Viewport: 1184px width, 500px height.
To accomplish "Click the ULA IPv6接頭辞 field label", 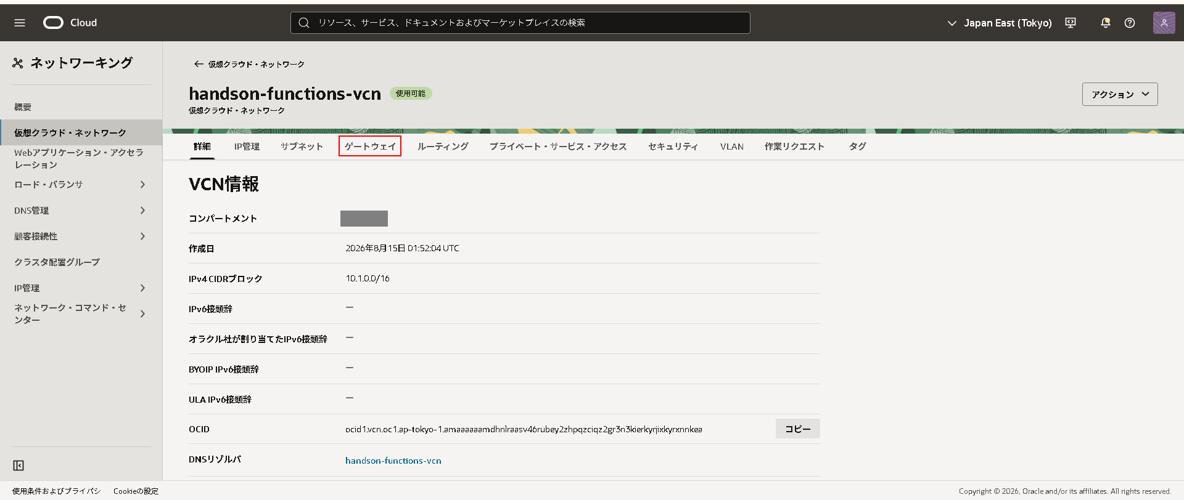I will tap(220, 400).
